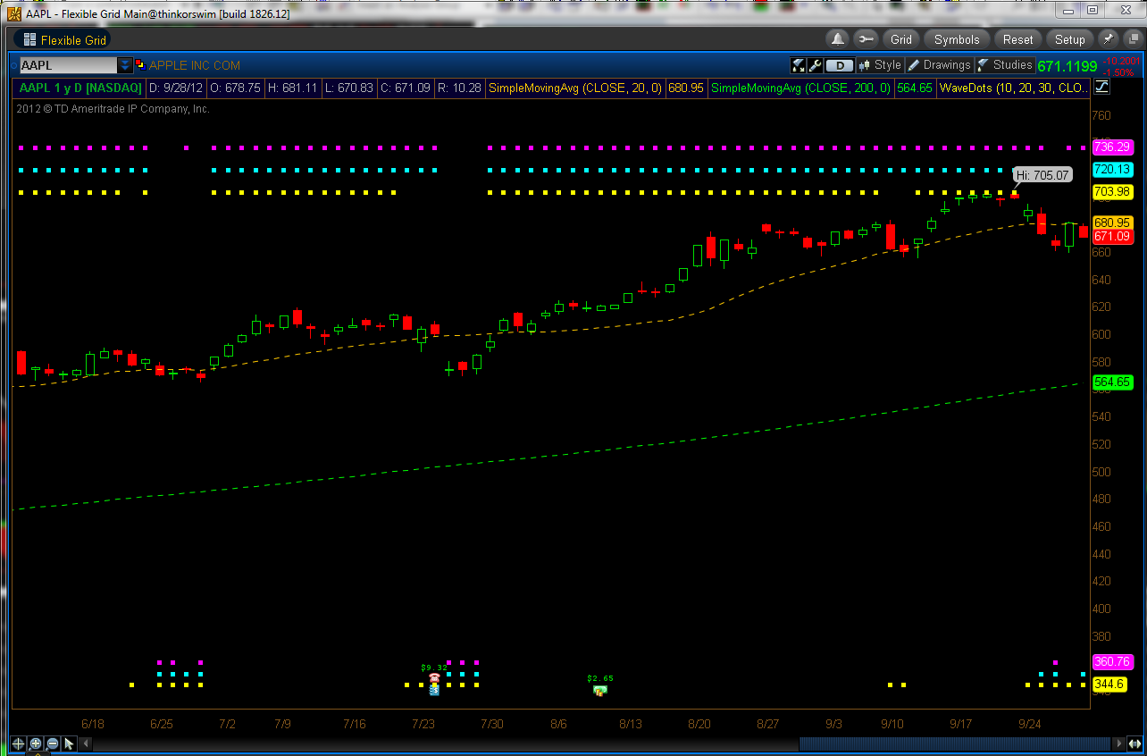Screen dimensions: 1147x756
Task: Click the zoom in magnifier icon
Action: [36, 743]
